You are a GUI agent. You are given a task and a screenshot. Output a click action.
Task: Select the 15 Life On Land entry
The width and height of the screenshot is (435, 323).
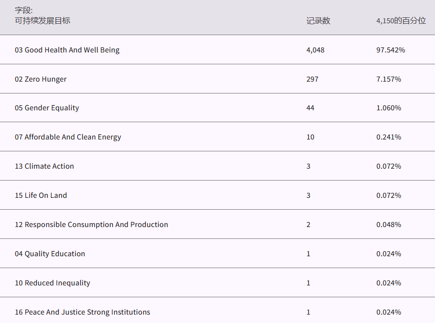pos(41,195)
